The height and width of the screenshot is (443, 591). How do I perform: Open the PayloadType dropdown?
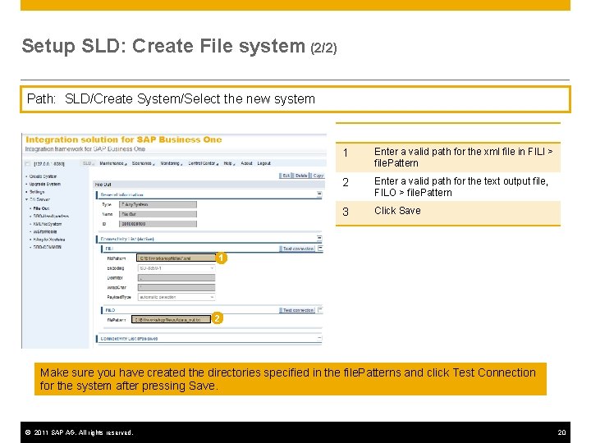point(212,297)
